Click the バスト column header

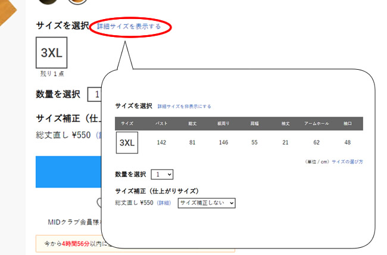point(161,123)
